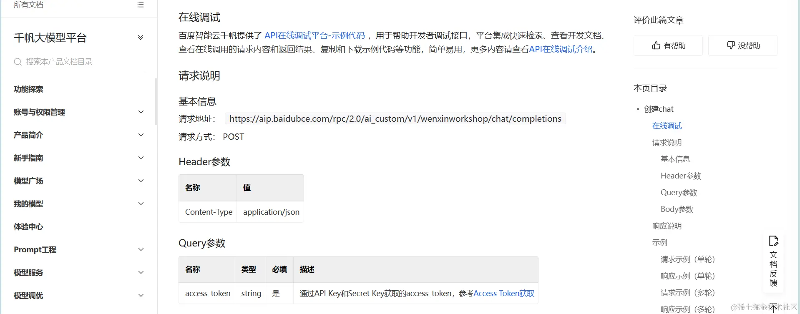Open the 模型服务 menu label

28,273
